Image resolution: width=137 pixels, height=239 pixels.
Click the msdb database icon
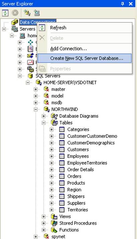[x=46, y=102]
